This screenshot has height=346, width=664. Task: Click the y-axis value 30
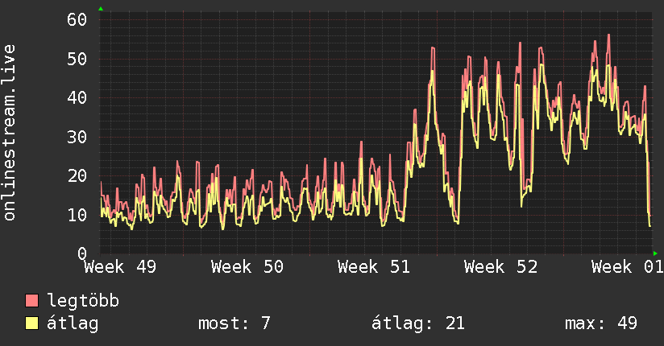pos(77,137)
